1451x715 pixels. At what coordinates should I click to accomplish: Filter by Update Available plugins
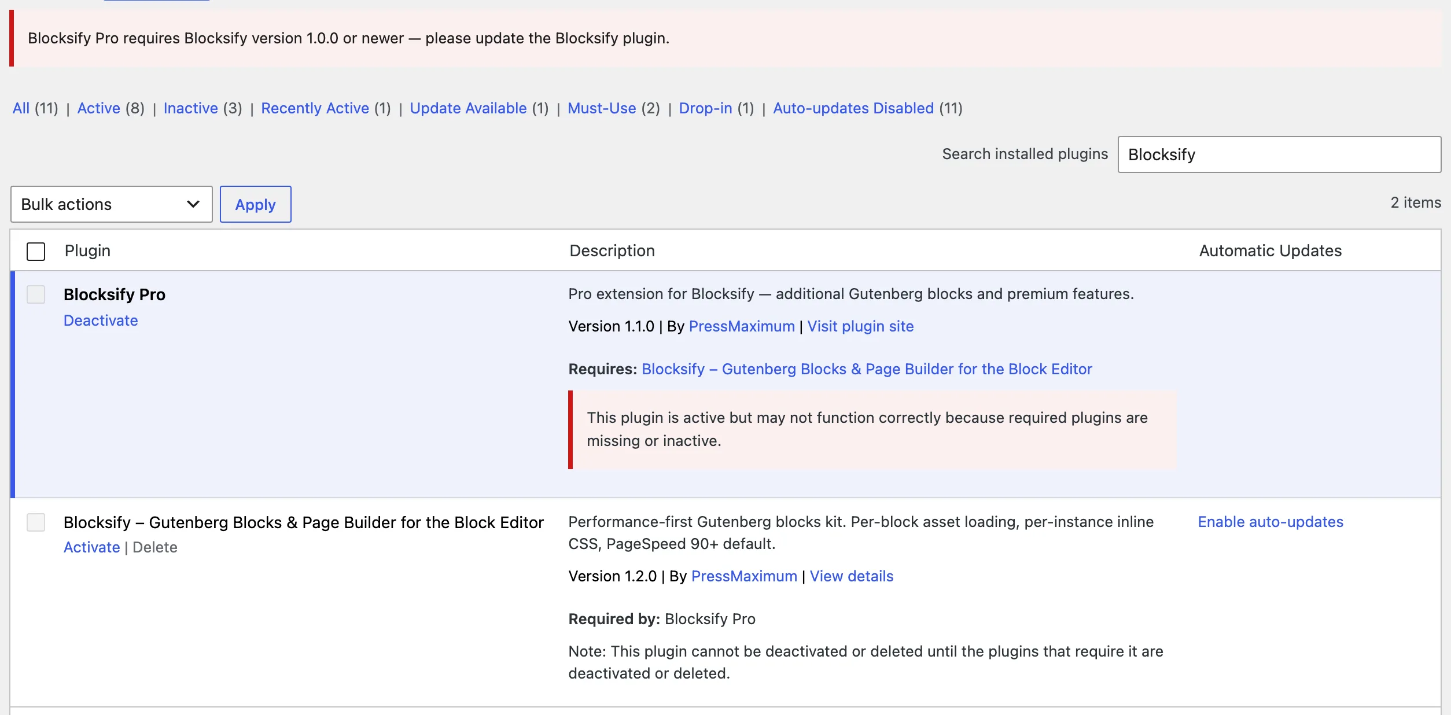coord(469,108)
